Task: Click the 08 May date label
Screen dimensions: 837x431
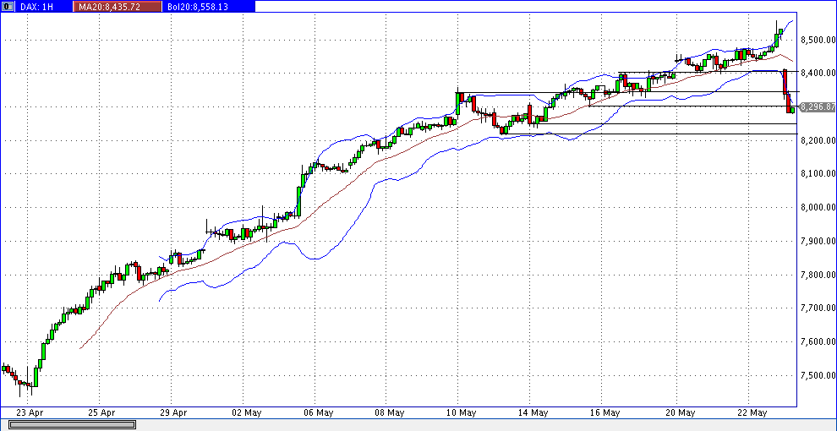Action: click(x=389, y=412)
